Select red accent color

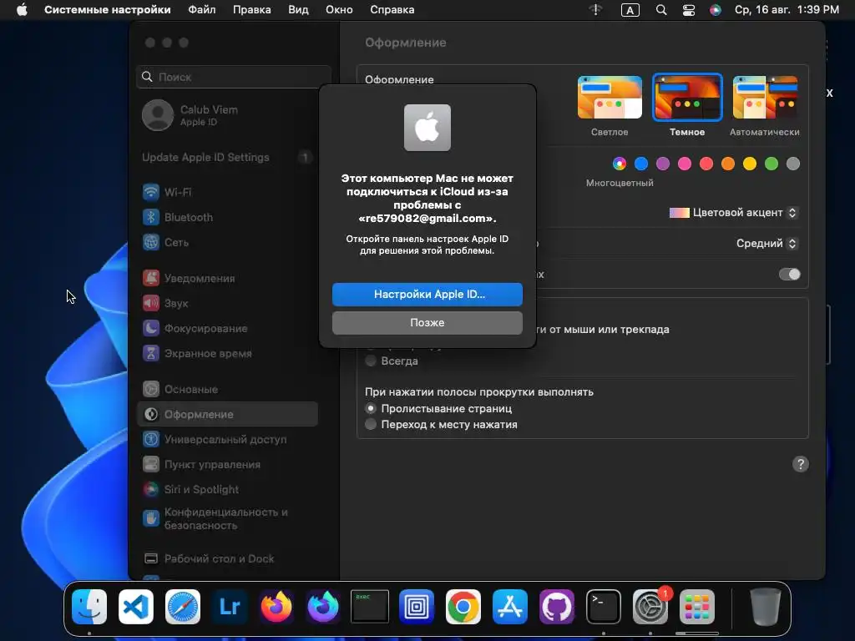(706, 164)
